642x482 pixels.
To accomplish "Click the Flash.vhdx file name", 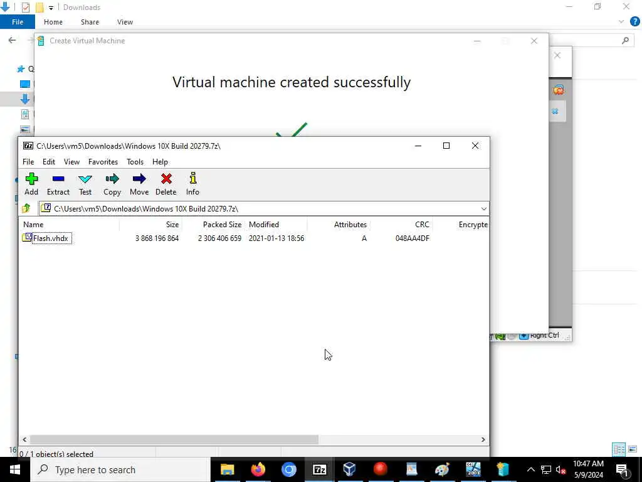I will click(x=51, y=238).
